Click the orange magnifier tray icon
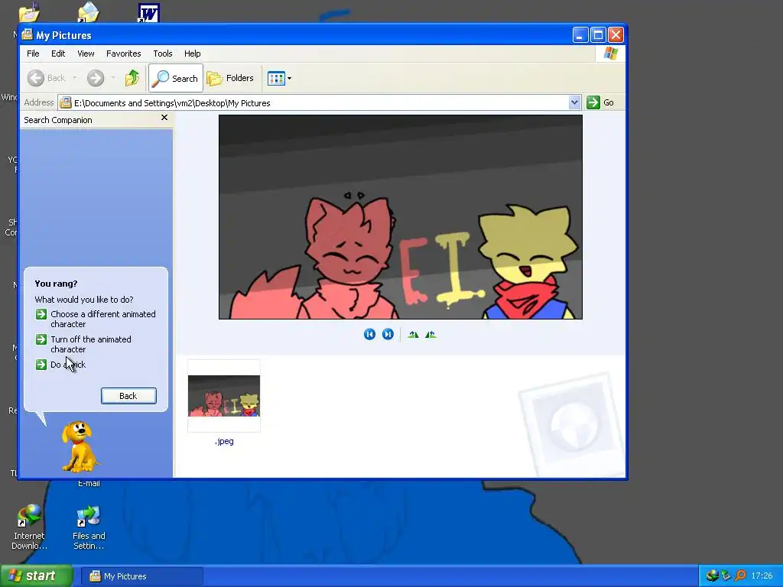 click(740, 576)
